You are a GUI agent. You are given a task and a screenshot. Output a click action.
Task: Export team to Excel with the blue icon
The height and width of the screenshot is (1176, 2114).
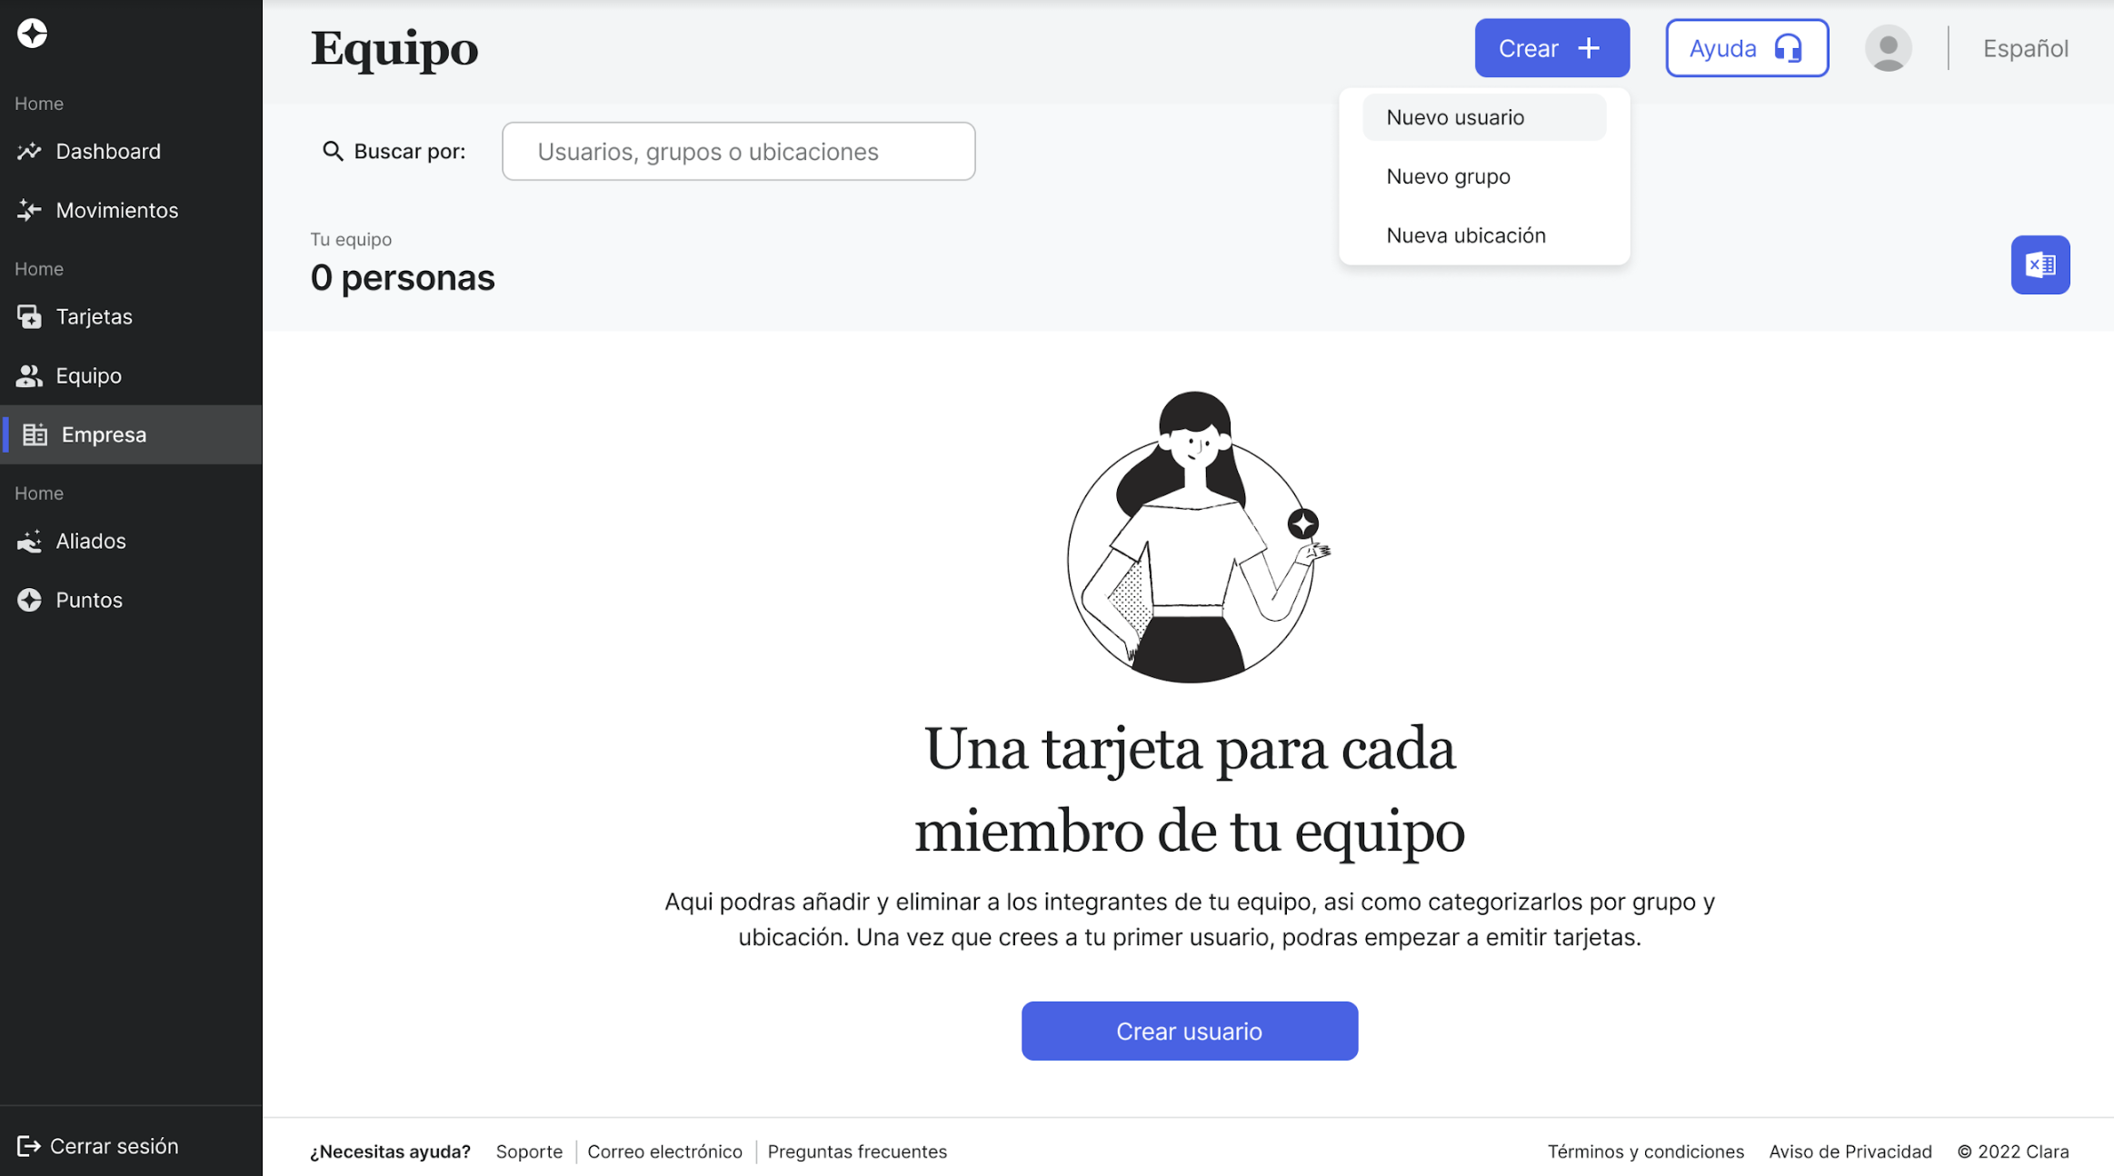coord(2040,265)
